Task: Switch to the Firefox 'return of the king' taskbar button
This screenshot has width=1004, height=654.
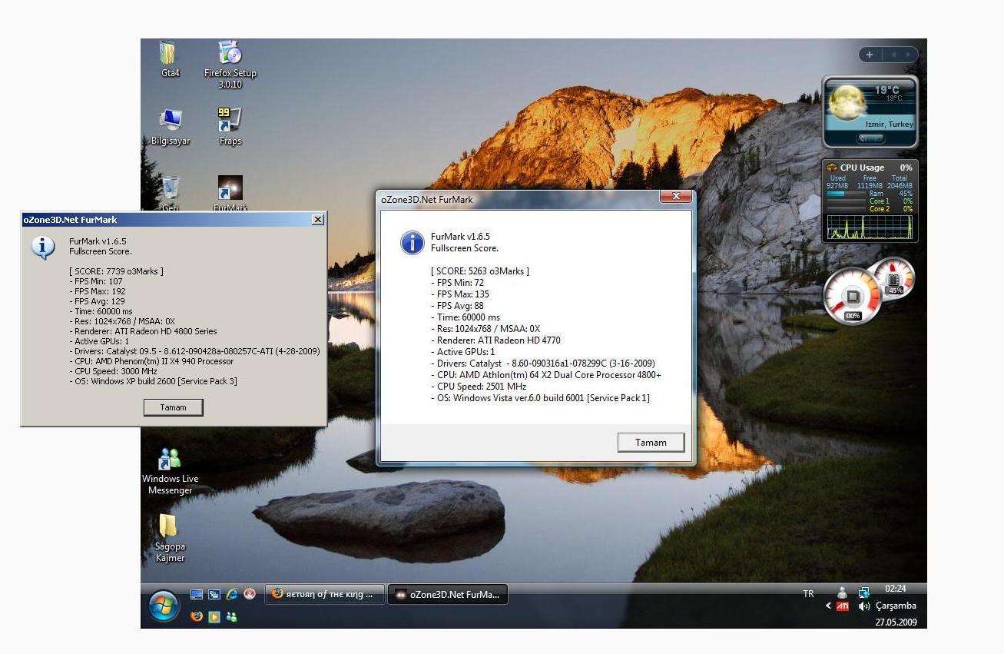Action: pyautogui.click(x=323, y=594)
